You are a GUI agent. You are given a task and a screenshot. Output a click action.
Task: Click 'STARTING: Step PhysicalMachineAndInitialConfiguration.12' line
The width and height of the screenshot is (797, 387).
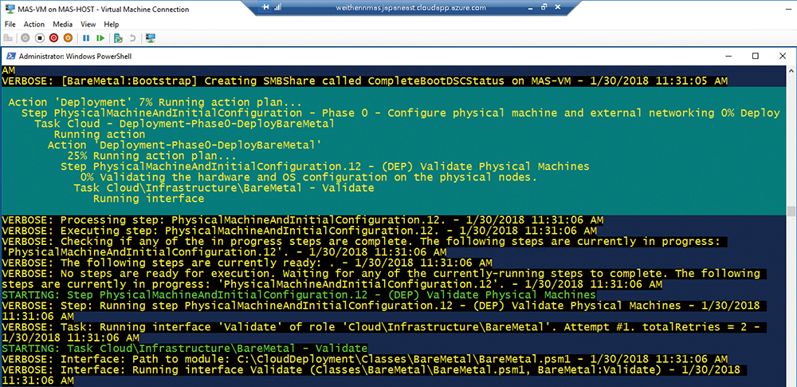(x=299, y=294)
